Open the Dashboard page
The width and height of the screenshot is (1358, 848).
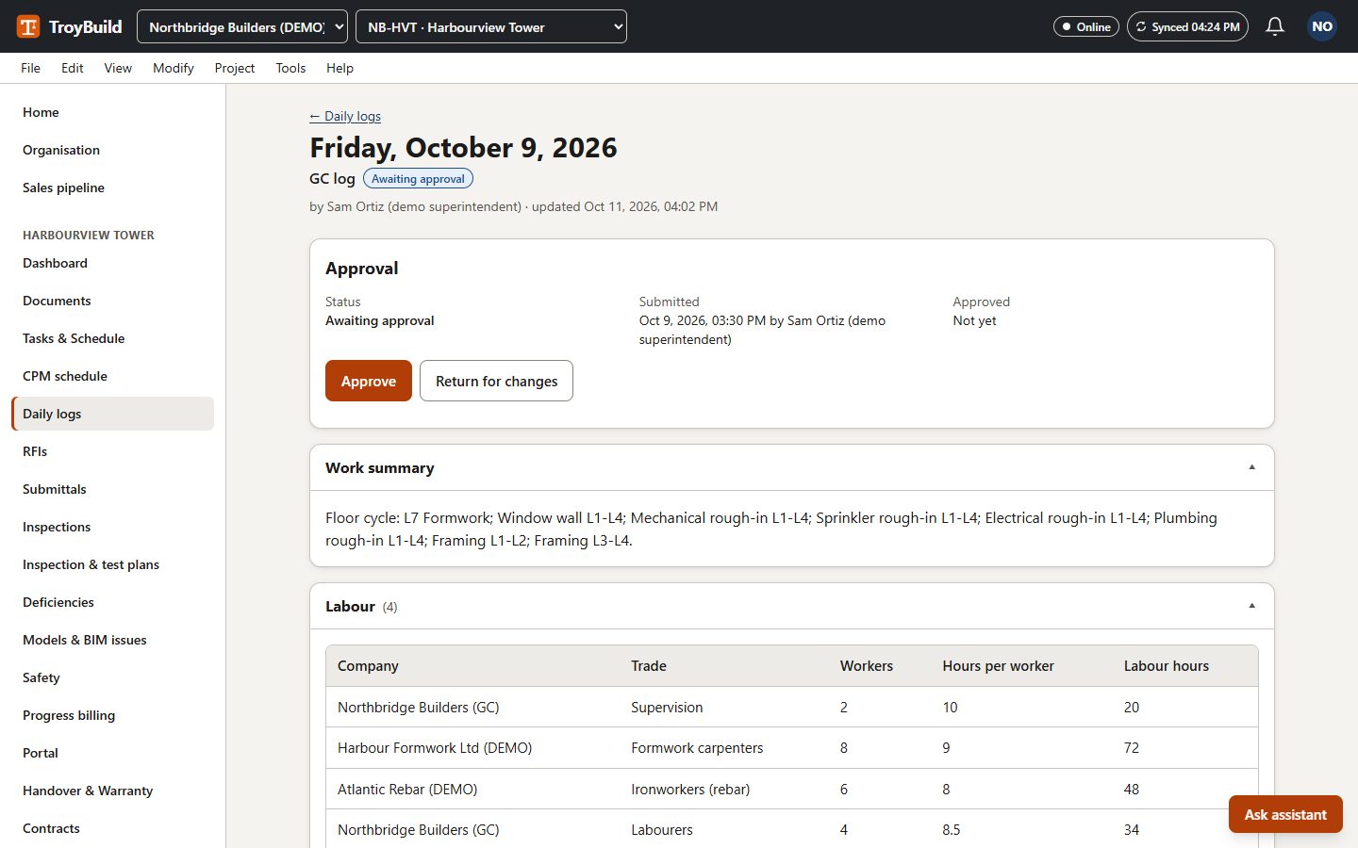point(113,263)
